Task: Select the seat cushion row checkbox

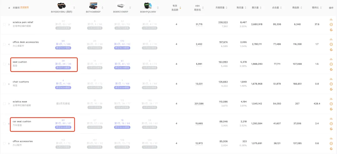Action: pos(4,64)
